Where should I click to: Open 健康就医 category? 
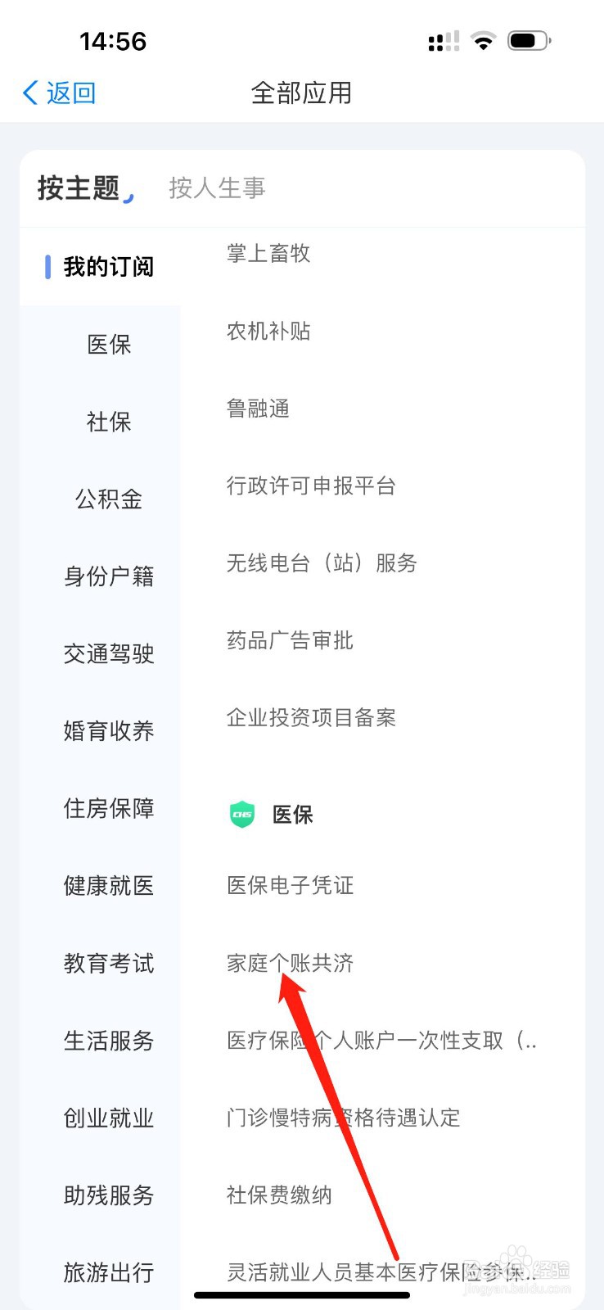coord(109,886)
